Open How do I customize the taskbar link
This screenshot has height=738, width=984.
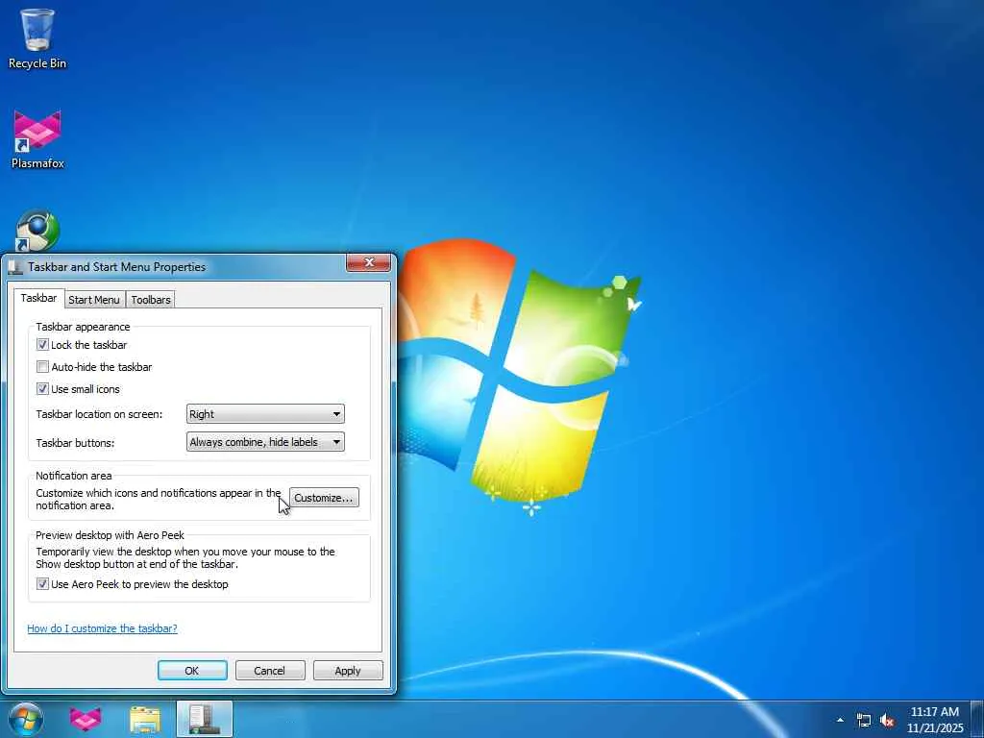[x=102, y=628]
